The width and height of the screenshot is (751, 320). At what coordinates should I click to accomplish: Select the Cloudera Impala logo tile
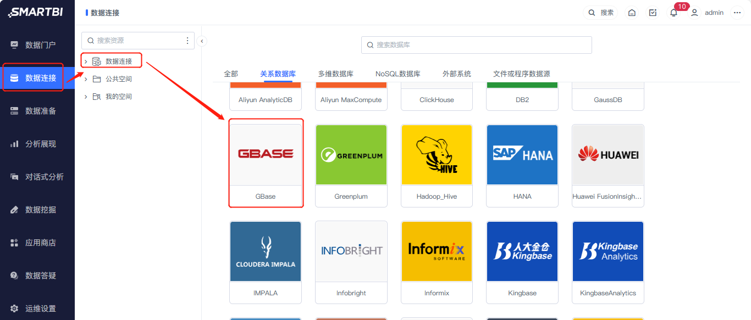[266, 251]
